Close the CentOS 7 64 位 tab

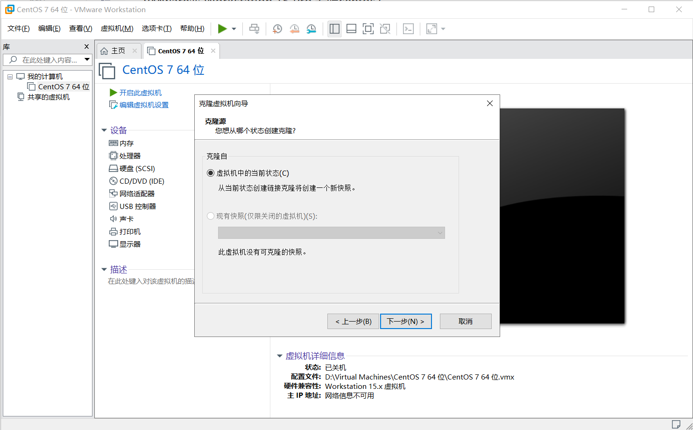tap(213, 51)
